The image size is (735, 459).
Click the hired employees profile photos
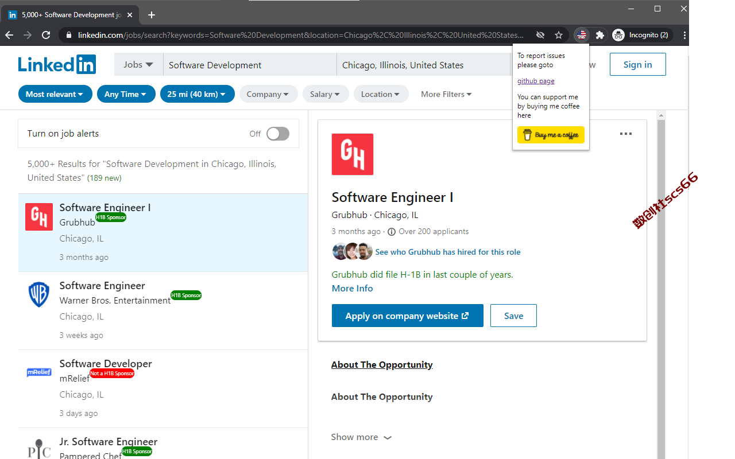(352, 251)
